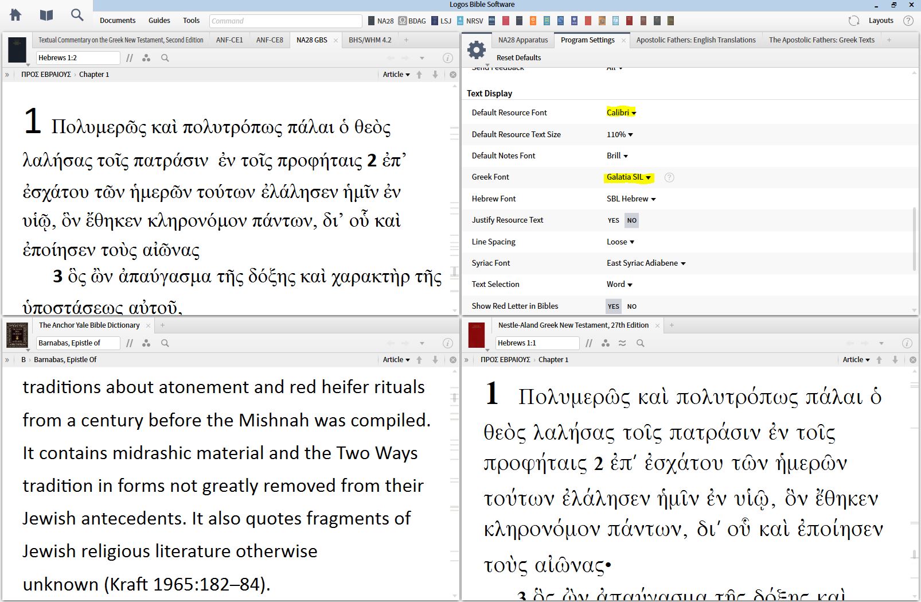Screen dimensions: 921x602
Task: Click the text comparison icon in NA27 panel
Action: (x=622, y=343)
